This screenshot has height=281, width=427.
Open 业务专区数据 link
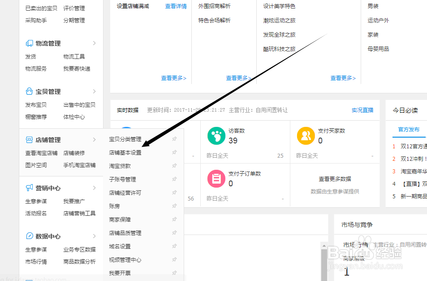tap(79, 250)
